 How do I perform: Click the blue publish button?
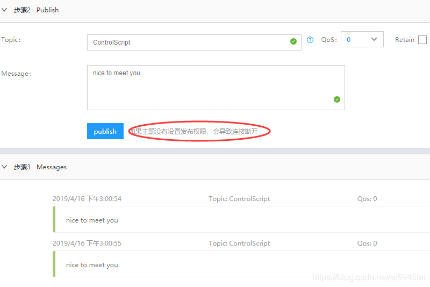(x=105, y=131)
